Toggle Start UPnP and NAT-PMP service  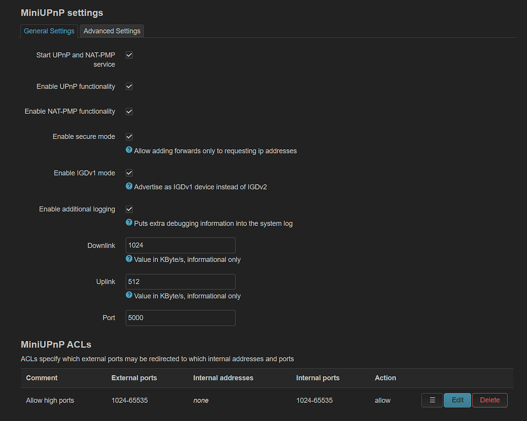point(129,55)
